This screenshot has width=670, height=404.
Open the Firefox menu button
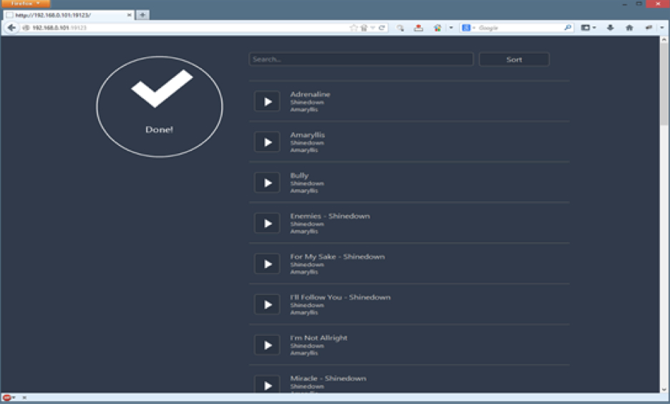[26, 4]
